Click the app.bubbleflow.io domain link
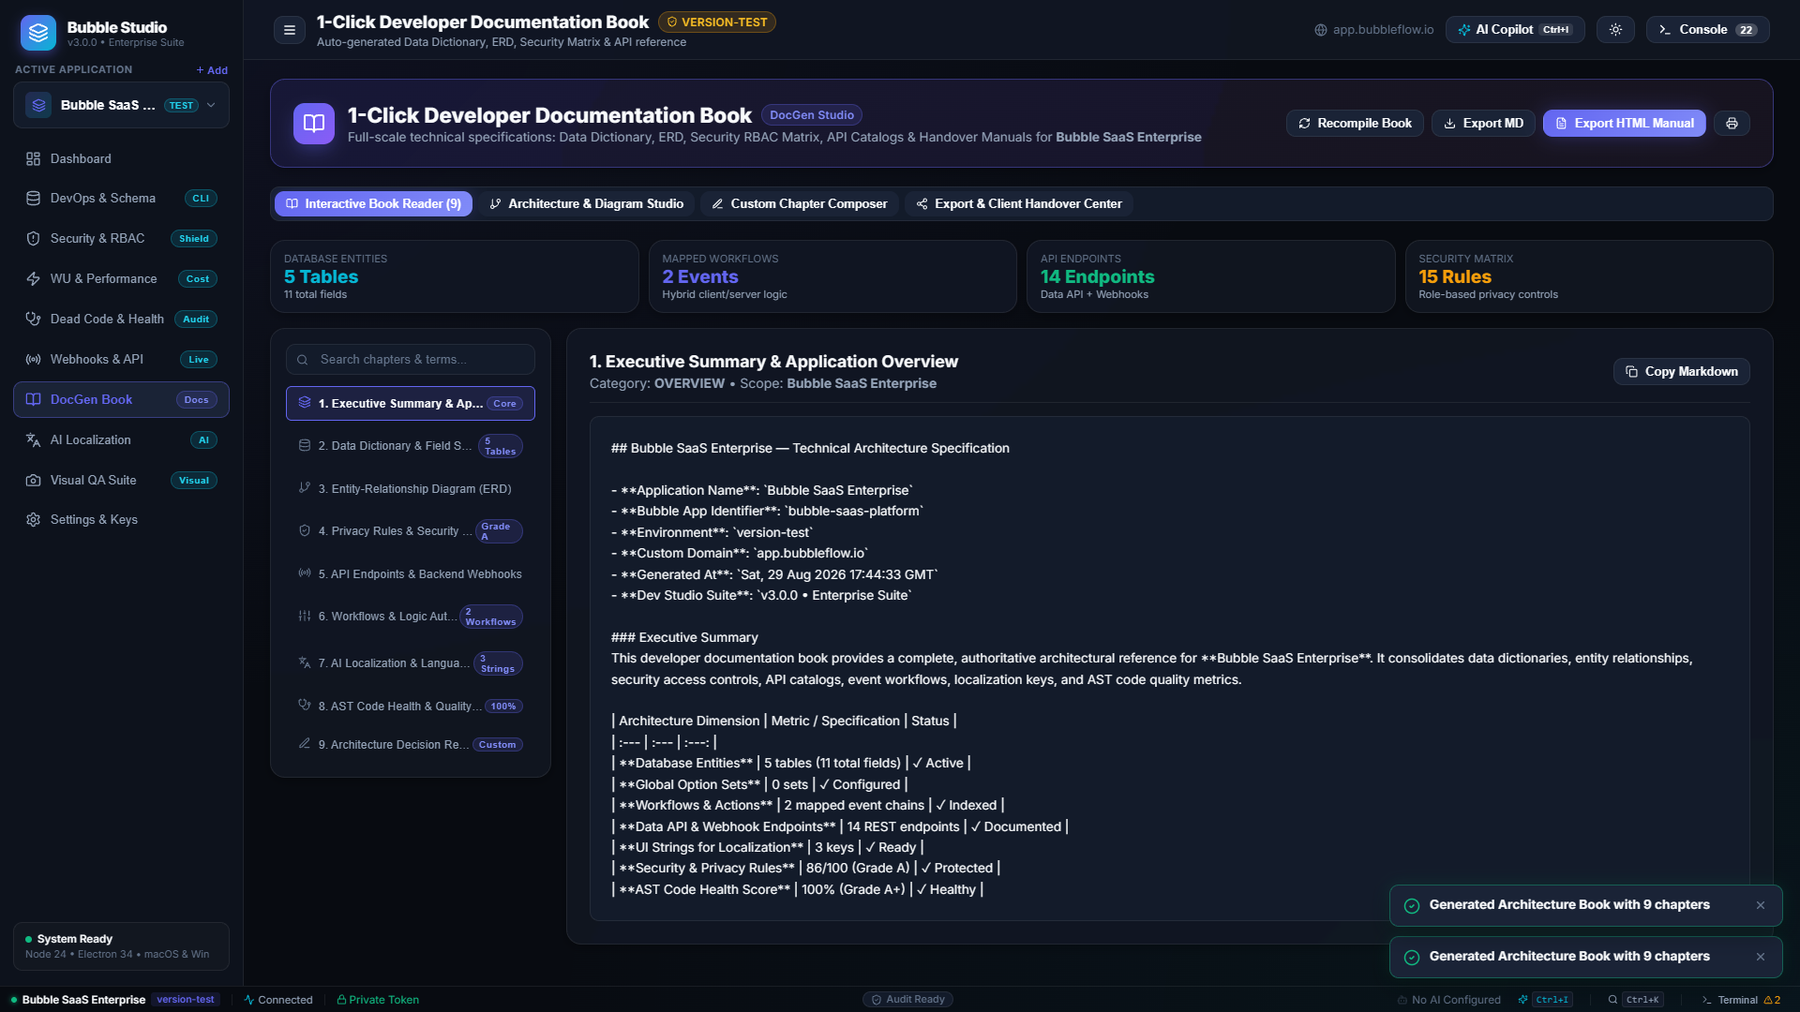1800x1012 pixels. point(1374,30)
